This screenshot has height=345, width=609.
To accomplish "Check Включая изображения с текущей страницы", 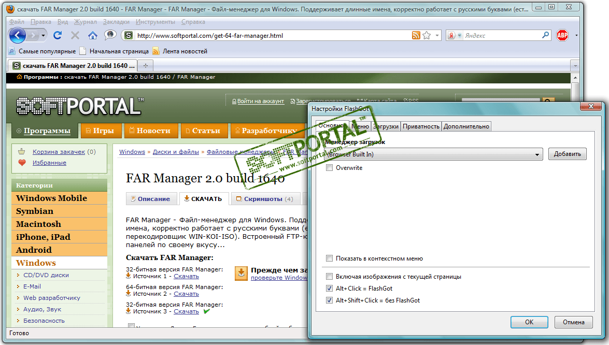I will tap(329, 277).
